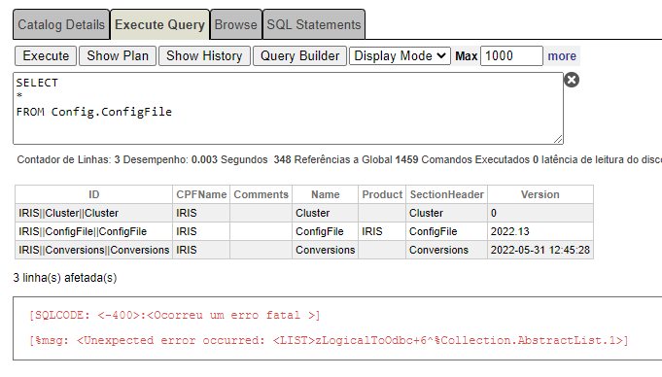This screenshot has width=662, height=377.
Task: Click the Name column header
Action: [325, 194]
